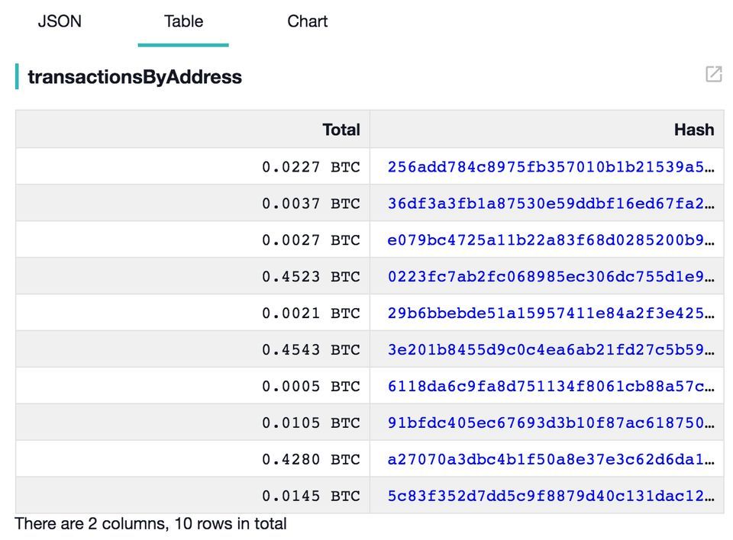This screenshot has height=540, width=733.
Task: Click the hash link beginning 5c83f352d7
Action: [550, 497]
